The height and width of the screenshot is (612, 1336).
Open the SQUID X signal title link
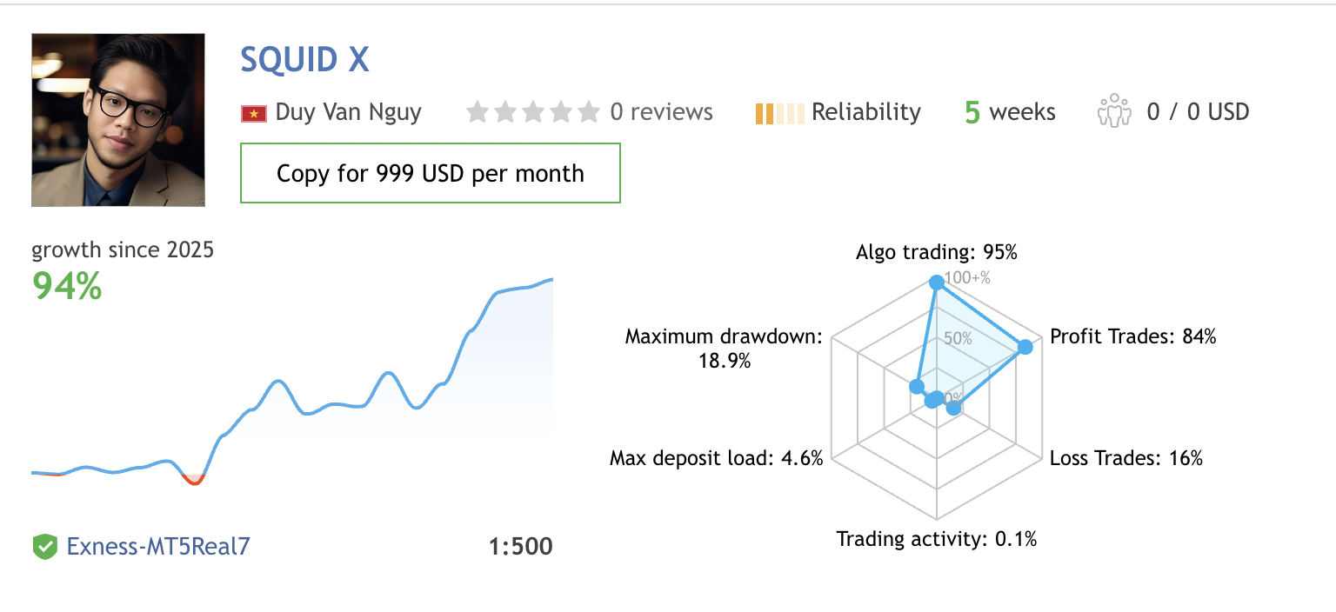[x=304, y=60]
